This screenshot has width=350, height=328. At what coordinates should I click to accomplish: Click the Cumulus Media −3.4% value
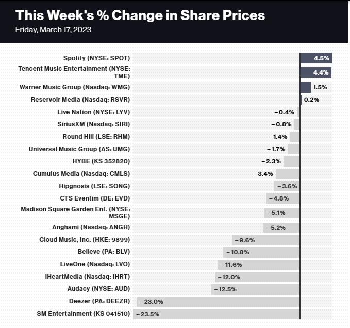tap(263, 174)
